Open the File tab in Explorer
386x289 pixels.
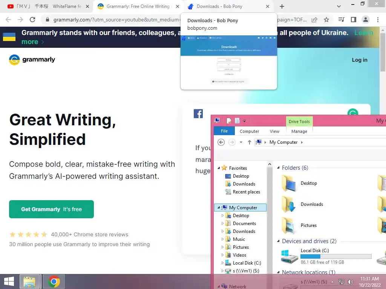coord(224,131)
